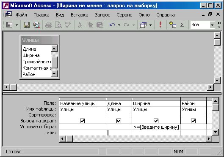The width and height of the screenshot is (224, 157).
Task: Click the design grid horizontal scrollbar thumb
Action: pos(69,138)
